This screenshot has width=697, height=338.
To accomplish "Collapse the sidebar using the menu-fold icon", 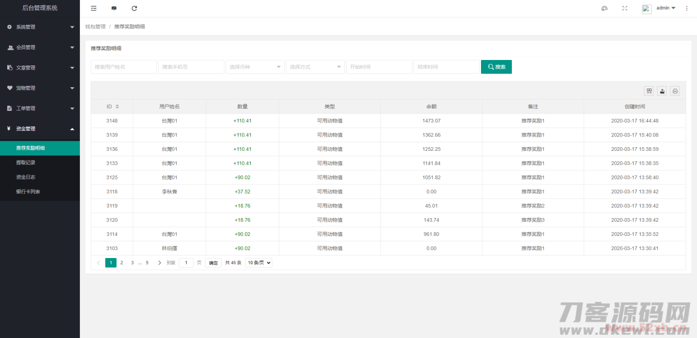I will 93,8.
